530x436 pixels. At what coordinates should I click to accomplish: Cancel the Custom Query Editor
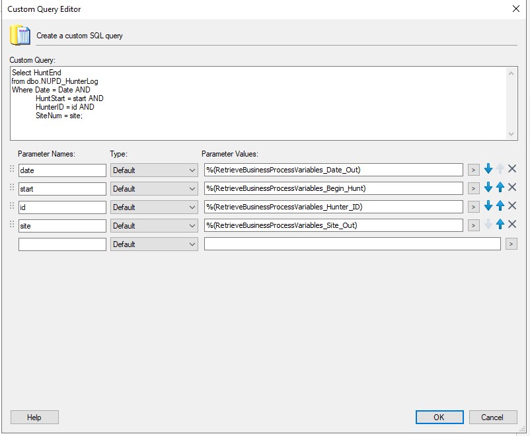[492, 417]
